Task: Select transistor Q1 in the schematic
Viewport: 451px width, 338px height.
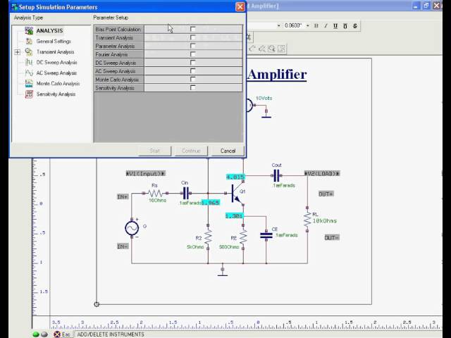Action: pyautogui.click(x=237, y=194)
